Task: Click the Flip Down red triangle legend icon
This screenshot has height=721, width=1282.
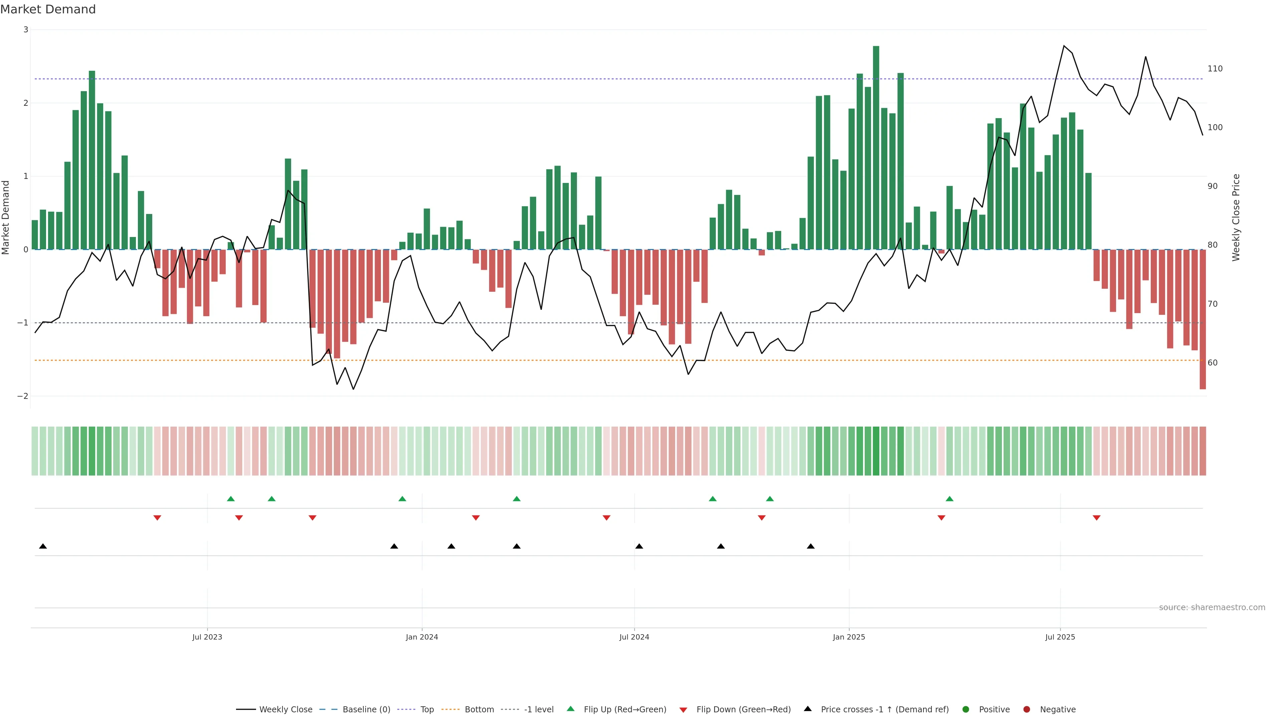Action: pyautogui.click(x=683, y=710)
